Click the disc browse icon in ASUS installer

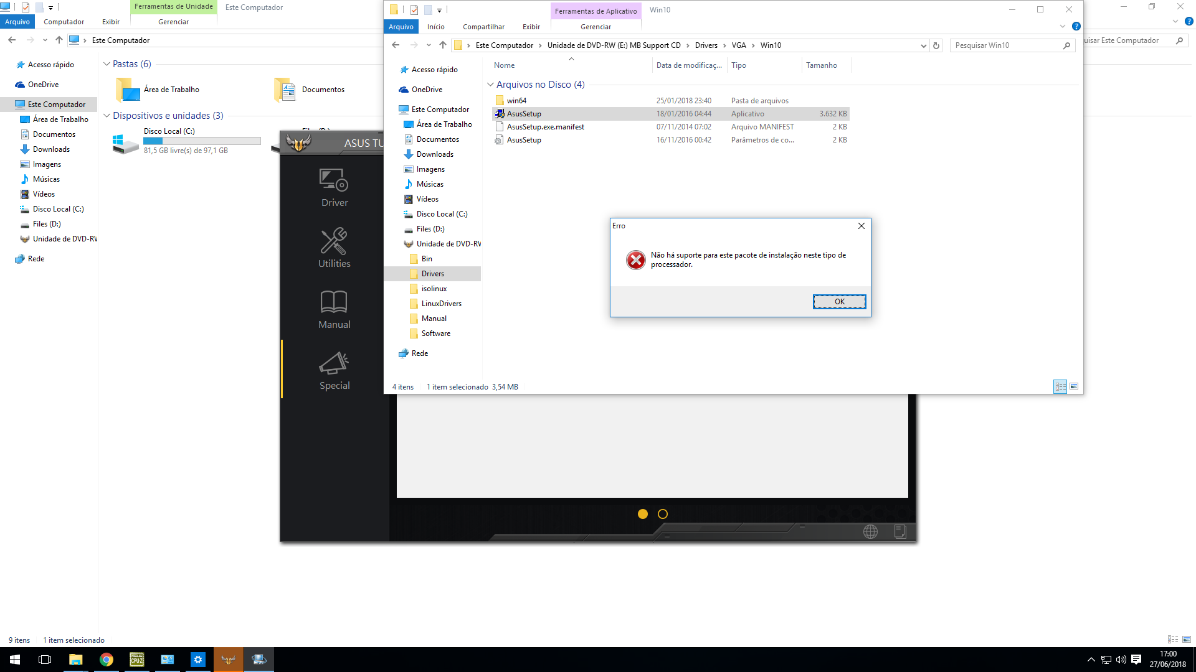(x=900, y=531)
